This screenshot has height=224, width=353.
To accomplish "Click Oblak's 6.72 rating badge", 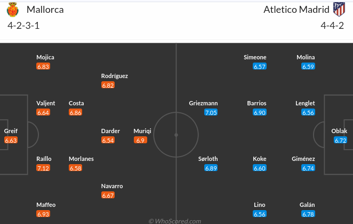I will (341, 141).
